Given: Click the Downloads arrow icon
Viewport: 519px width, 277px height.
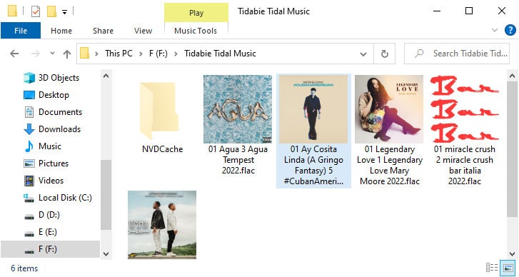Looking at the screenshot, I should [x=29, y=129].
